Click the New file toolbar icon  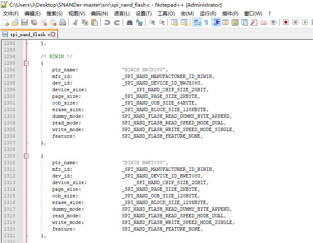click(x=6, y=22)
